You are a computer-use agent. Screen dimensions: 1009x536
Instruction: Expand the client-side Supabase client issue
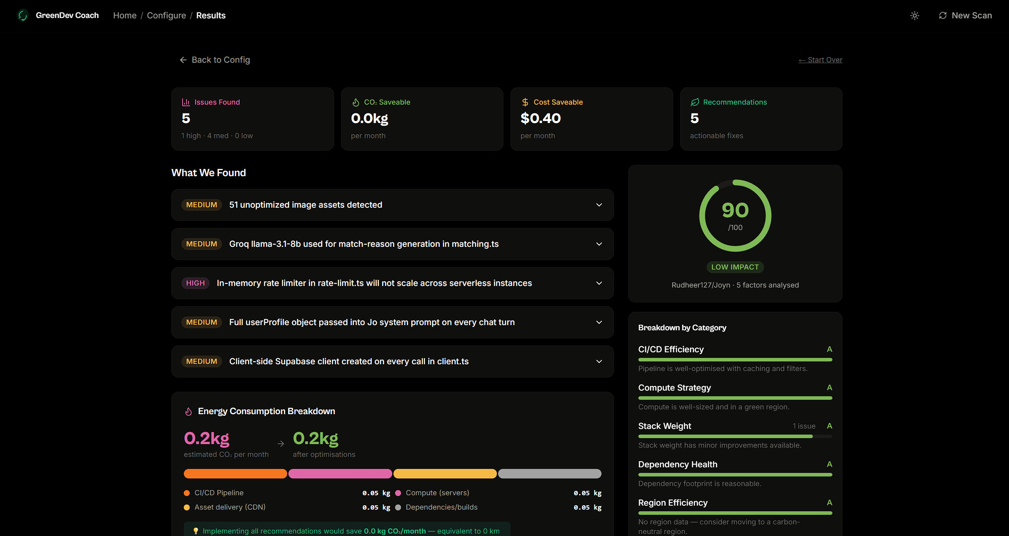coord(599,361)
